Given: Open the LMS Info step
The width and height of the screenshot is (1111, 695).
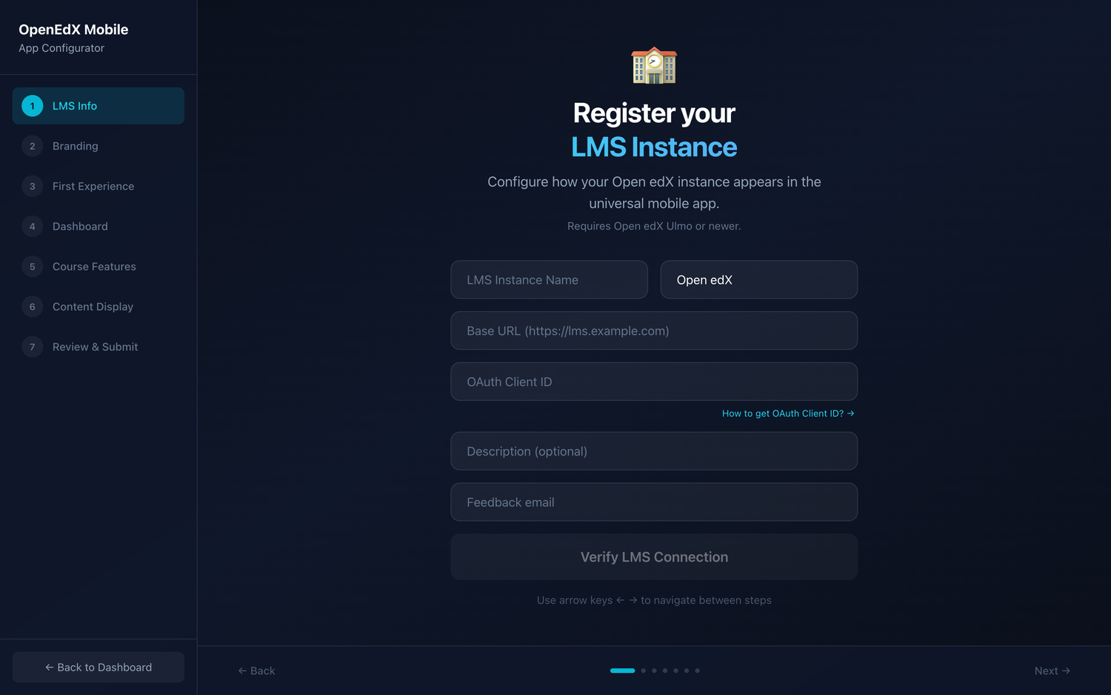Looking at the screenshot, I should [99, 106].
